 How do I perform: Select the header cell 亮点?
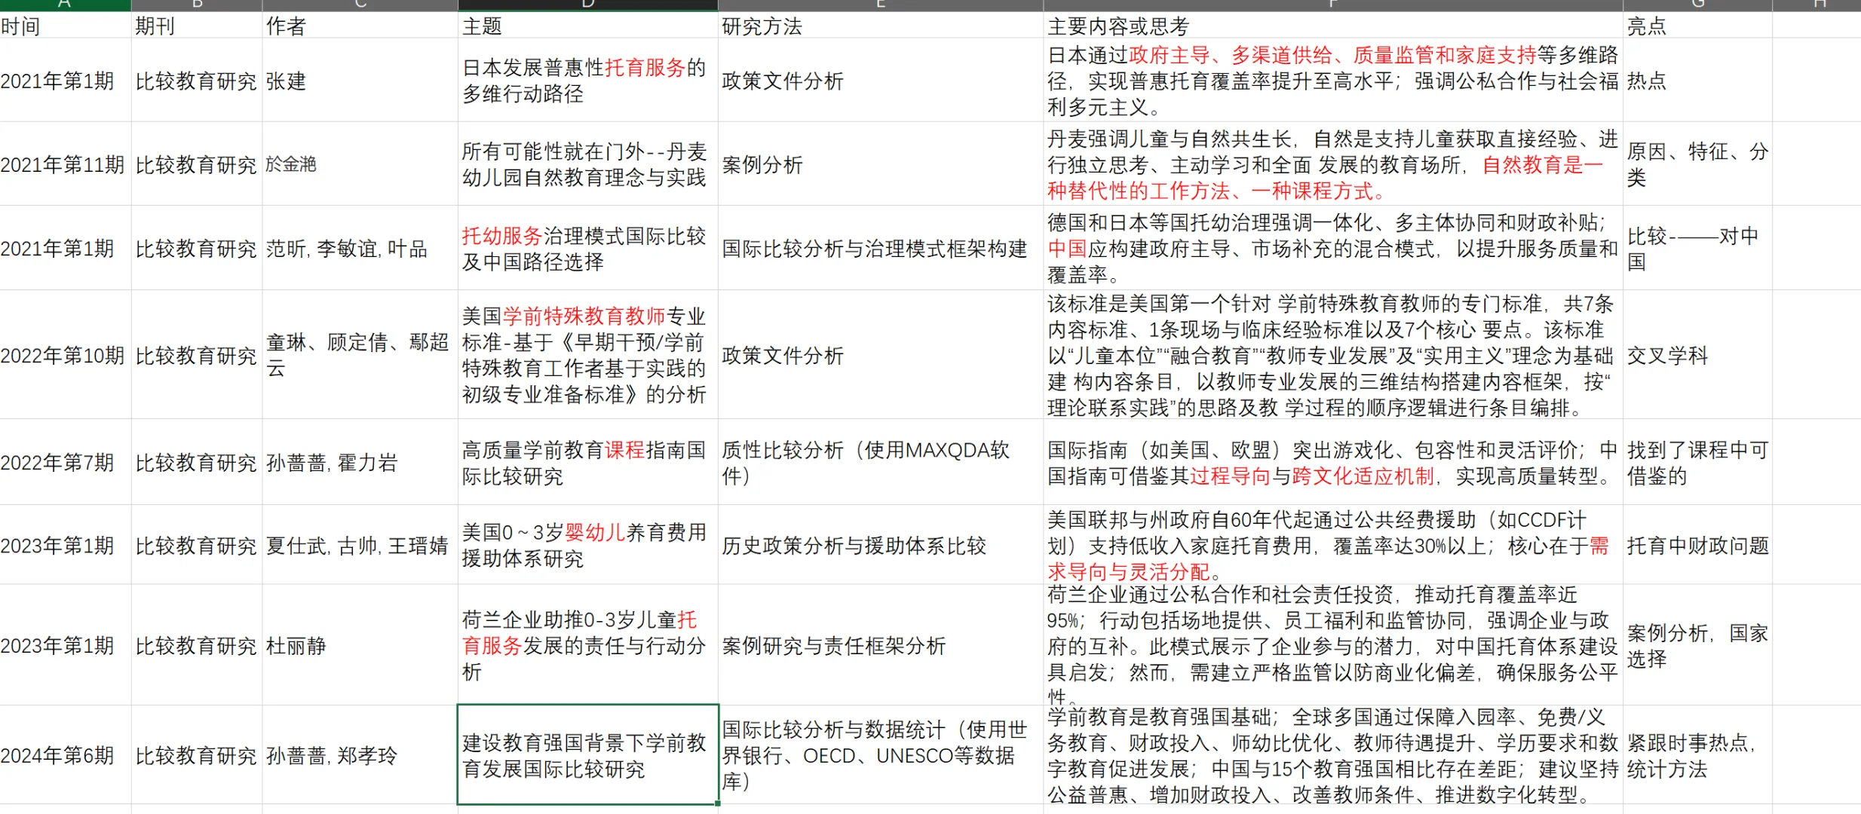(1697, 26)
